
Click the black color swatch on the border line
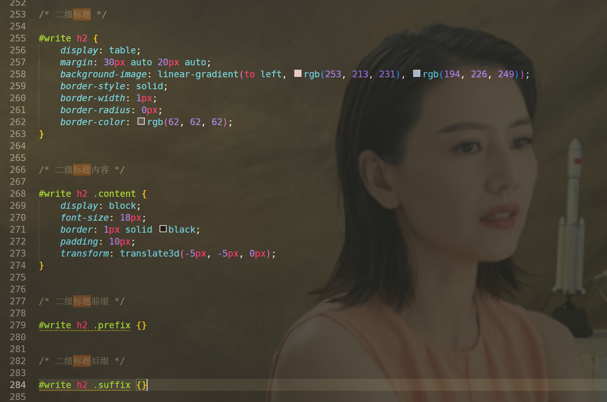163,229
